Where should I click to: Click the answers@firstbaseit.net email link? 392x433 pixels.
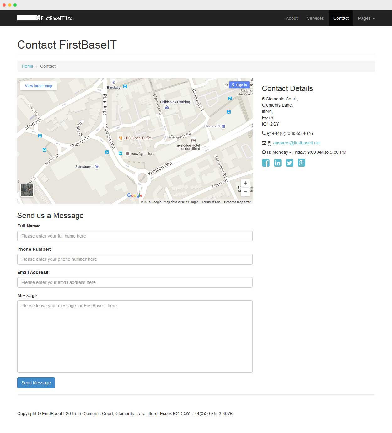click(x=297, y=143)
